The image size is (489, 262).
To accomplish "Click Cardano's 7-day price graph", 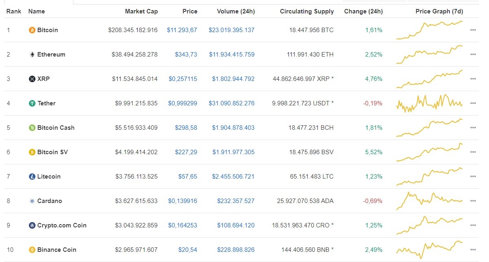I will [430, 201].
